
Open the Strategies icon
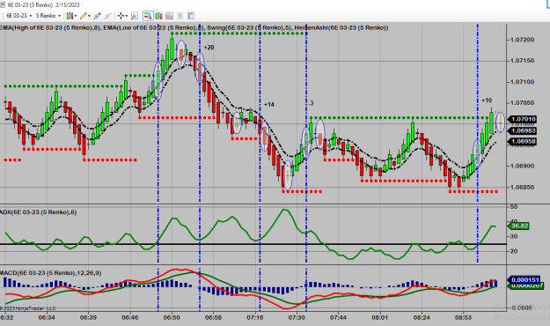[x=180, y=16]
